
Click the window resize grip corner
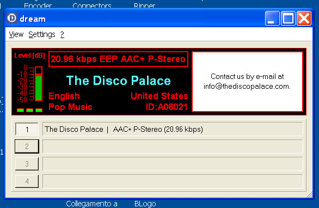tap(309, 194)
